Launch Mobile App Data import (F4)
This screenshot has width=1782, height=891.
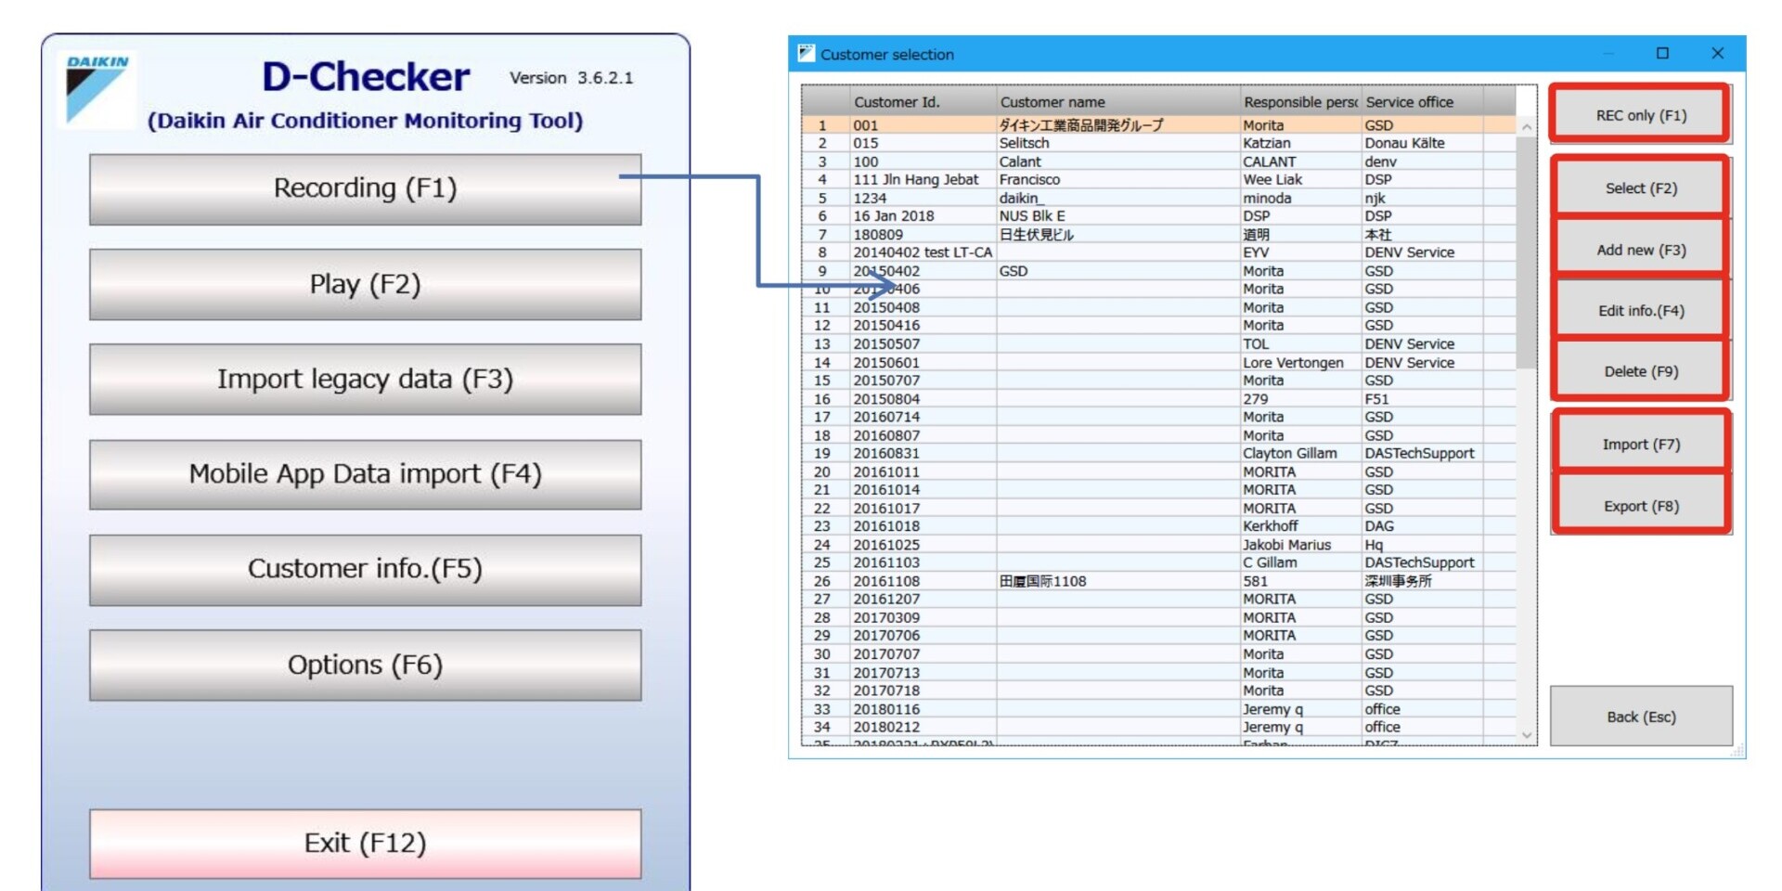click(x=365, y=474)
